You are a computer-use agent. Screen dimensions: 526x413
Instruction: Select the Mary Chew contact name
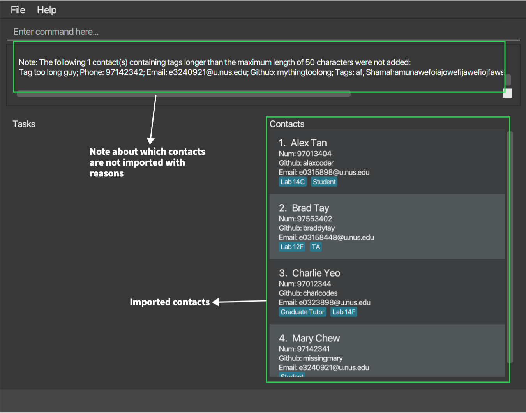316,338
